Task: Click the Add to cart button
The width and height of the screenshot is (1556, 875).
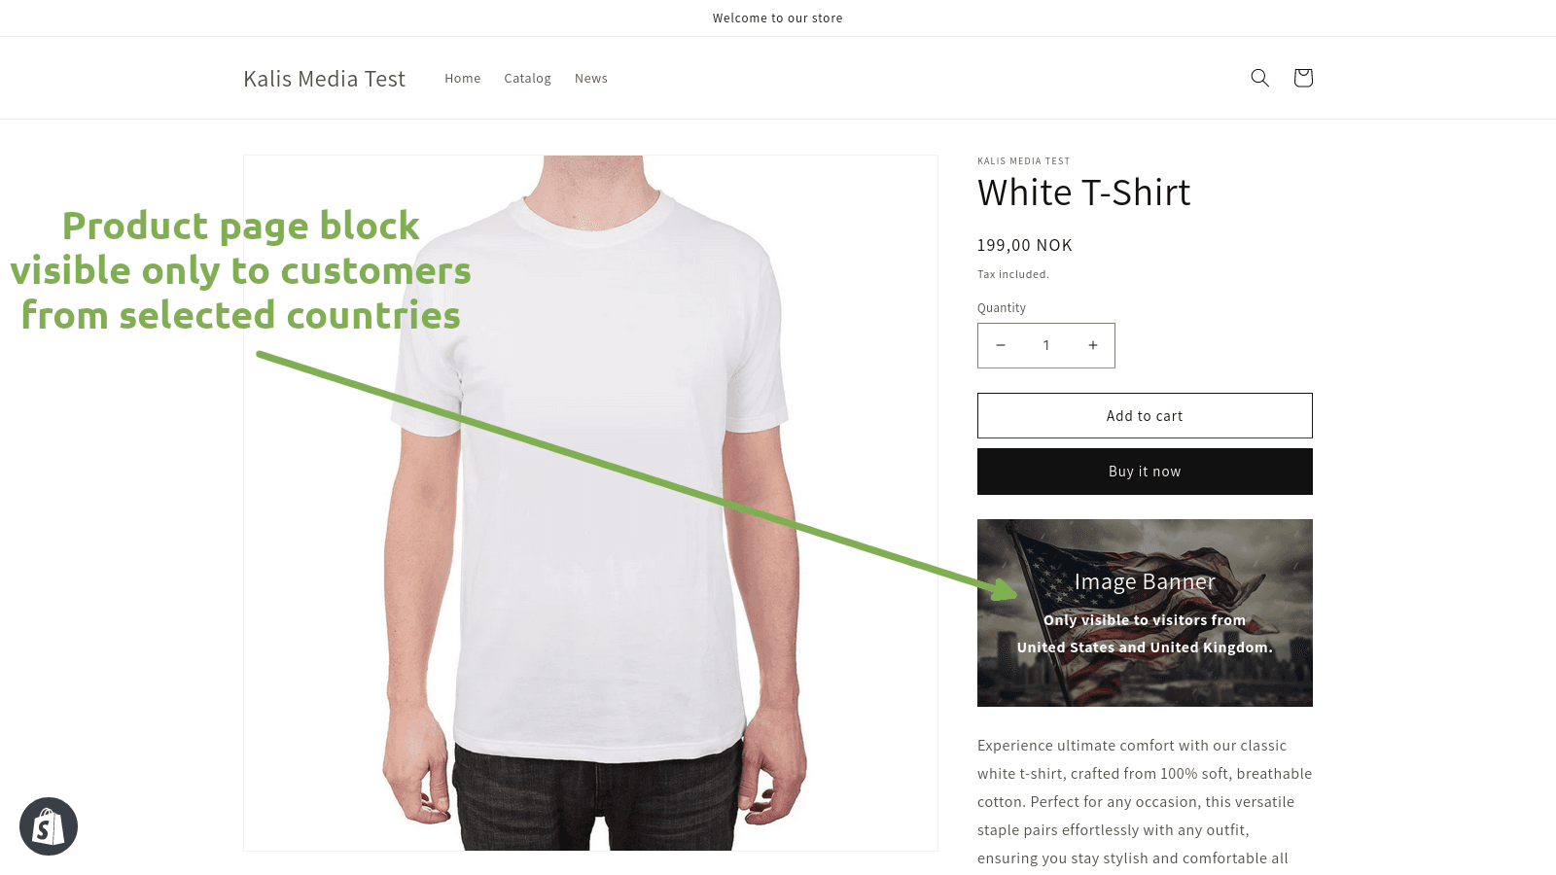Action: (x=1145, y=416)
